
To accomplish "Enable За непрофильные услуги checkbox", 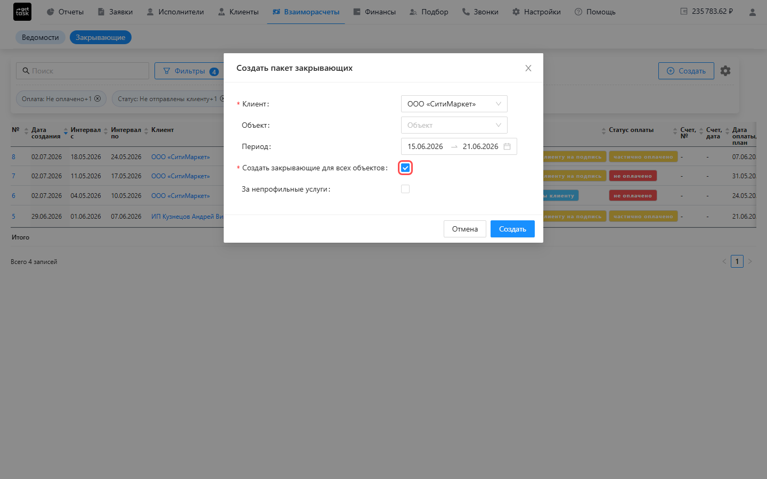I will pyautogui.click(x=405, y=189).
